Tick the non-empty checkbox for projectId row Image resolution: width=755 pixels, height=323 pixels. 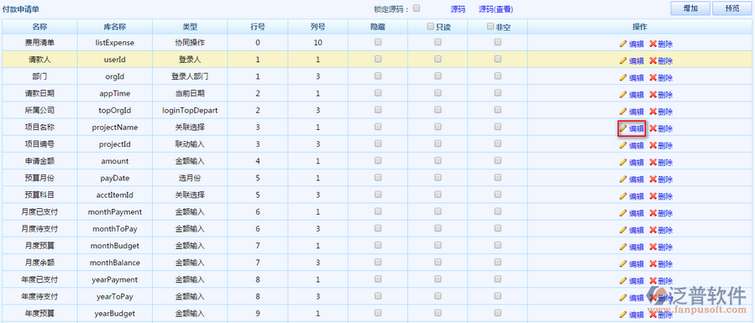coord(497,143)
